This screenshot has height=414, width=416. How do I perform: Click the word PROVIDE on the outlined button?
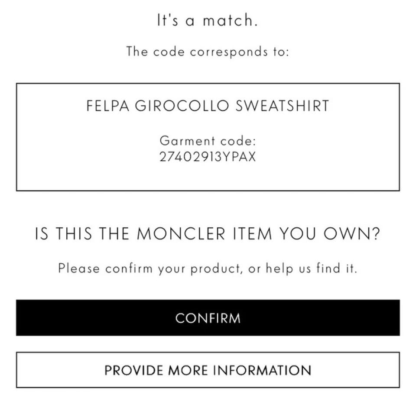[134, 370]
